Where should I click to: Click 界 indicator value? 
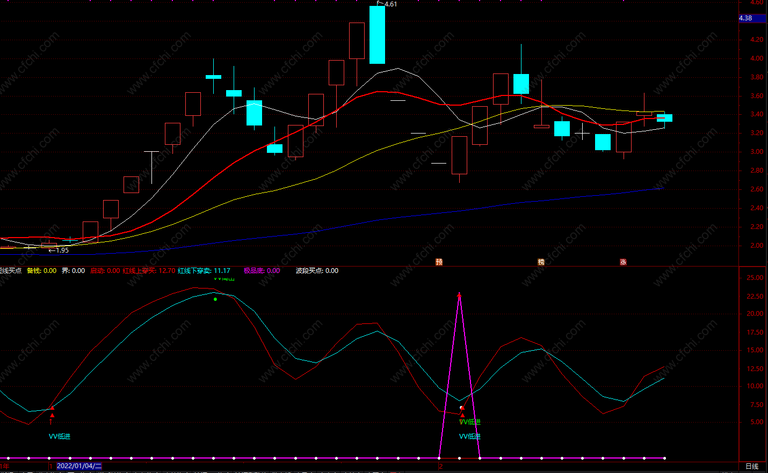pyautogui.click(x=73, y=271)
